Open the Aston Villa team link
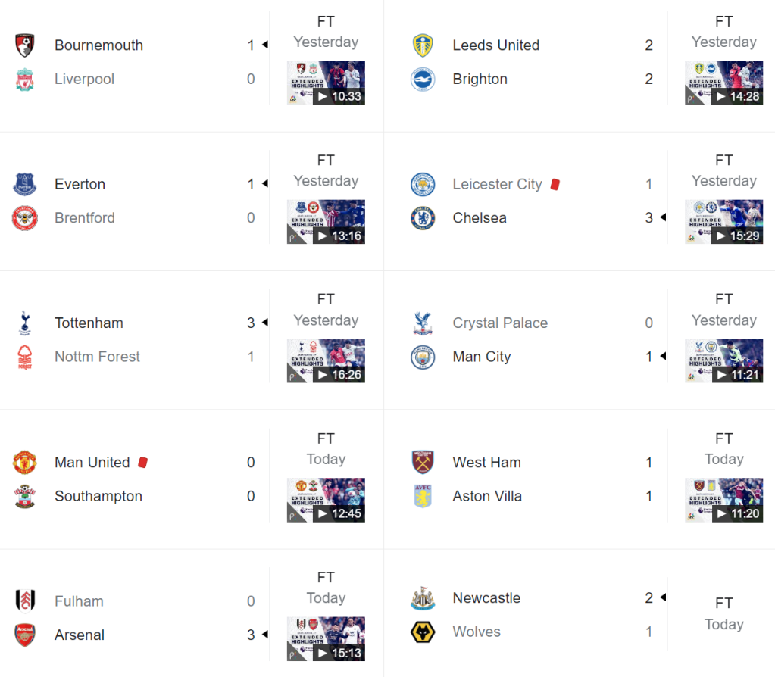 coord(487,496)
